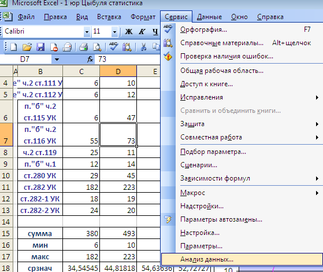Click the Print icon
323x272 pixels.
click(x=84, y=47)
